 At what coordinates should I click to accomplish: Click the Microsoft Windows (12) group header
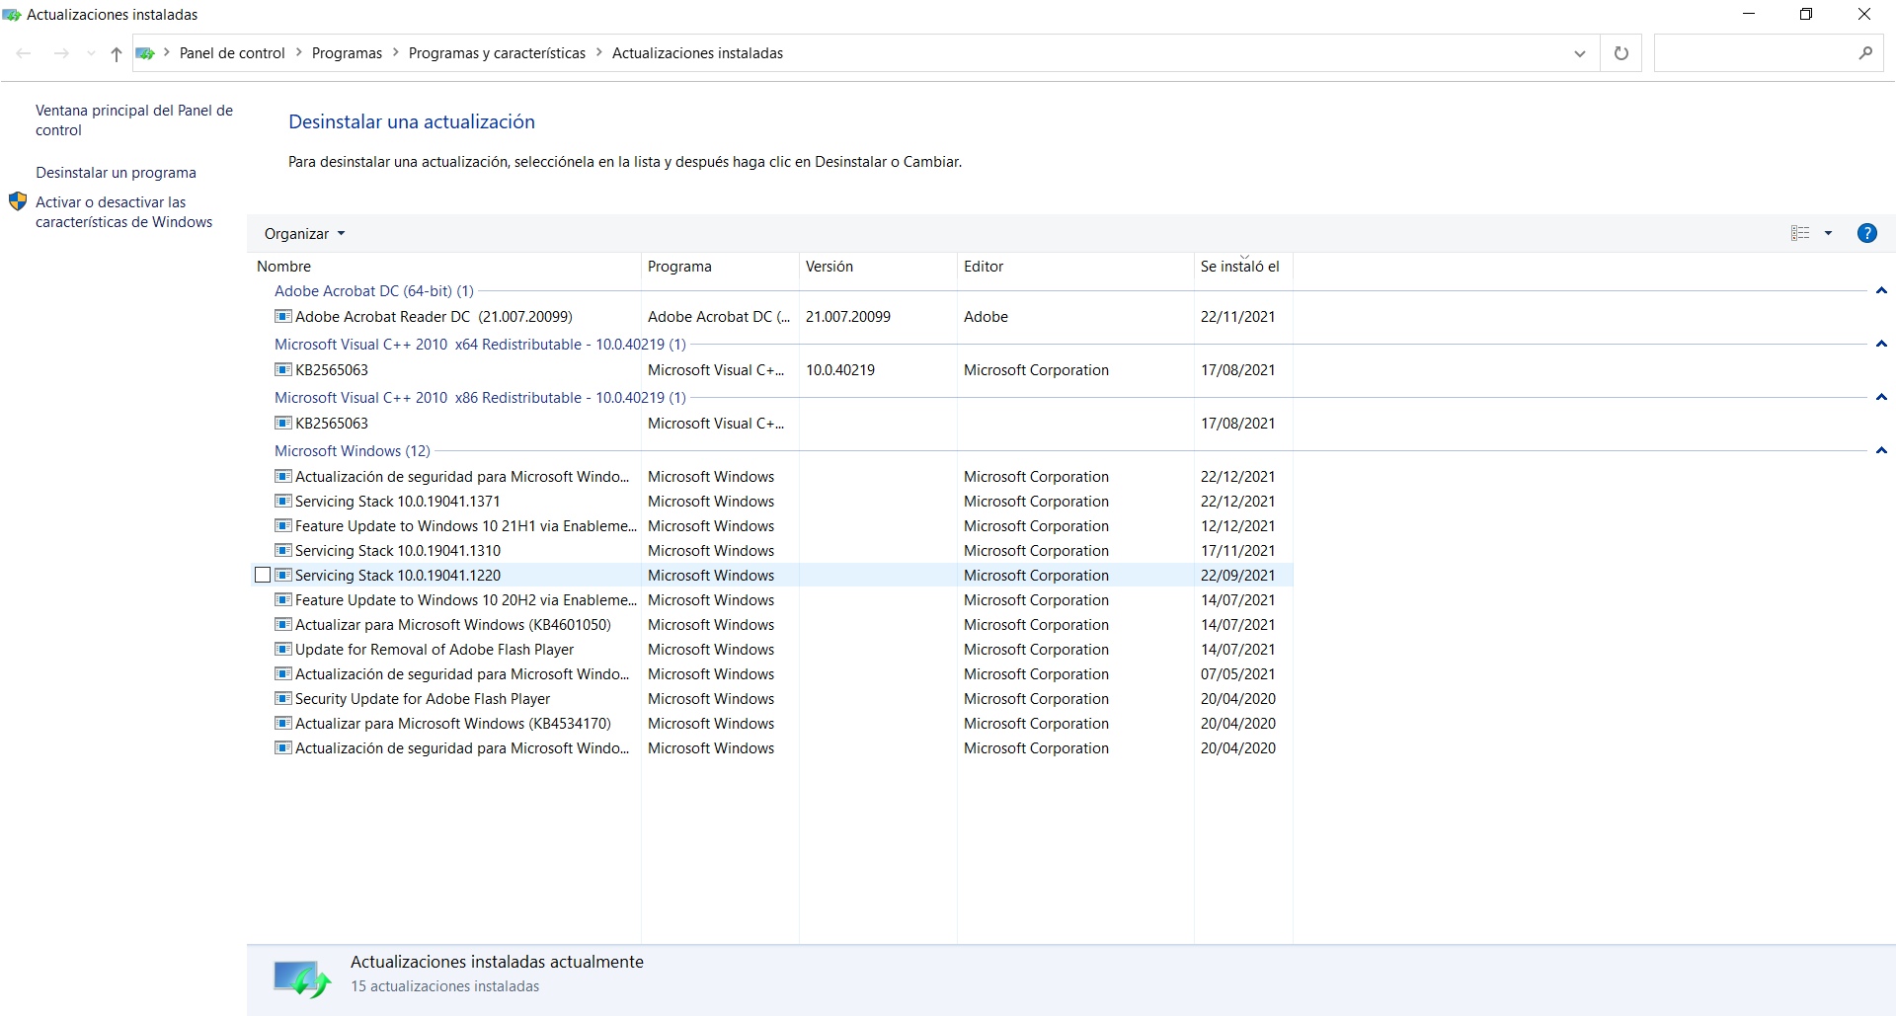click(353, 451)
